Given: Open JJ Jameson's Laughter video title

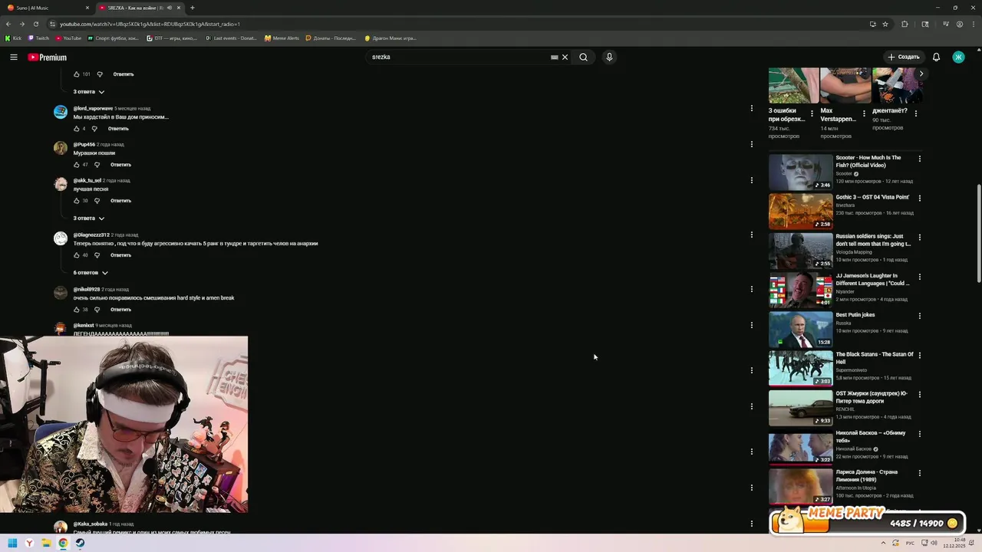Looking at the screenshot, I should [x=873, y=280].
